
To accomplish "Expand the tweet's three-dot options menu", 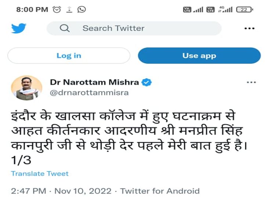I will pyautogui.click(x=251, y=83).
